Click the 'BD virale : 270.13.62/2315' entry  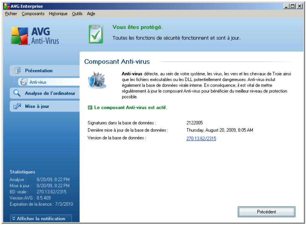38,192
